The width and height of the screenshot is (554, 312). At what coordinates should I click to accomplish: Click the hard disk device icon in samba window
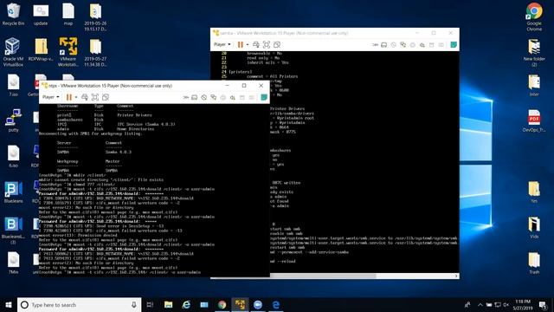pos(384,45)
